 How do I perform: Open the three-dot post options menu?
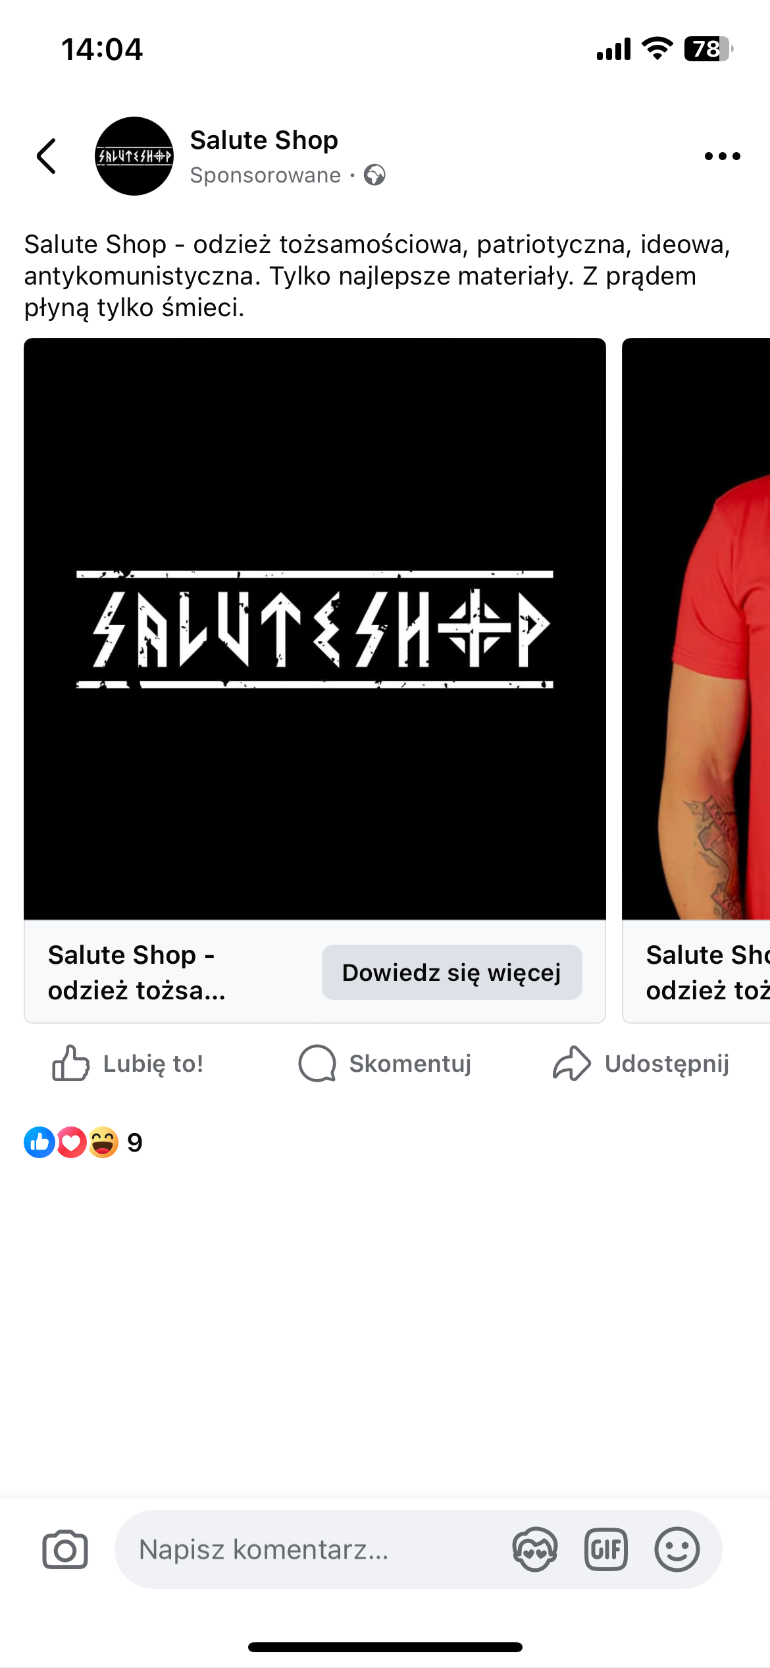point(722,156)
